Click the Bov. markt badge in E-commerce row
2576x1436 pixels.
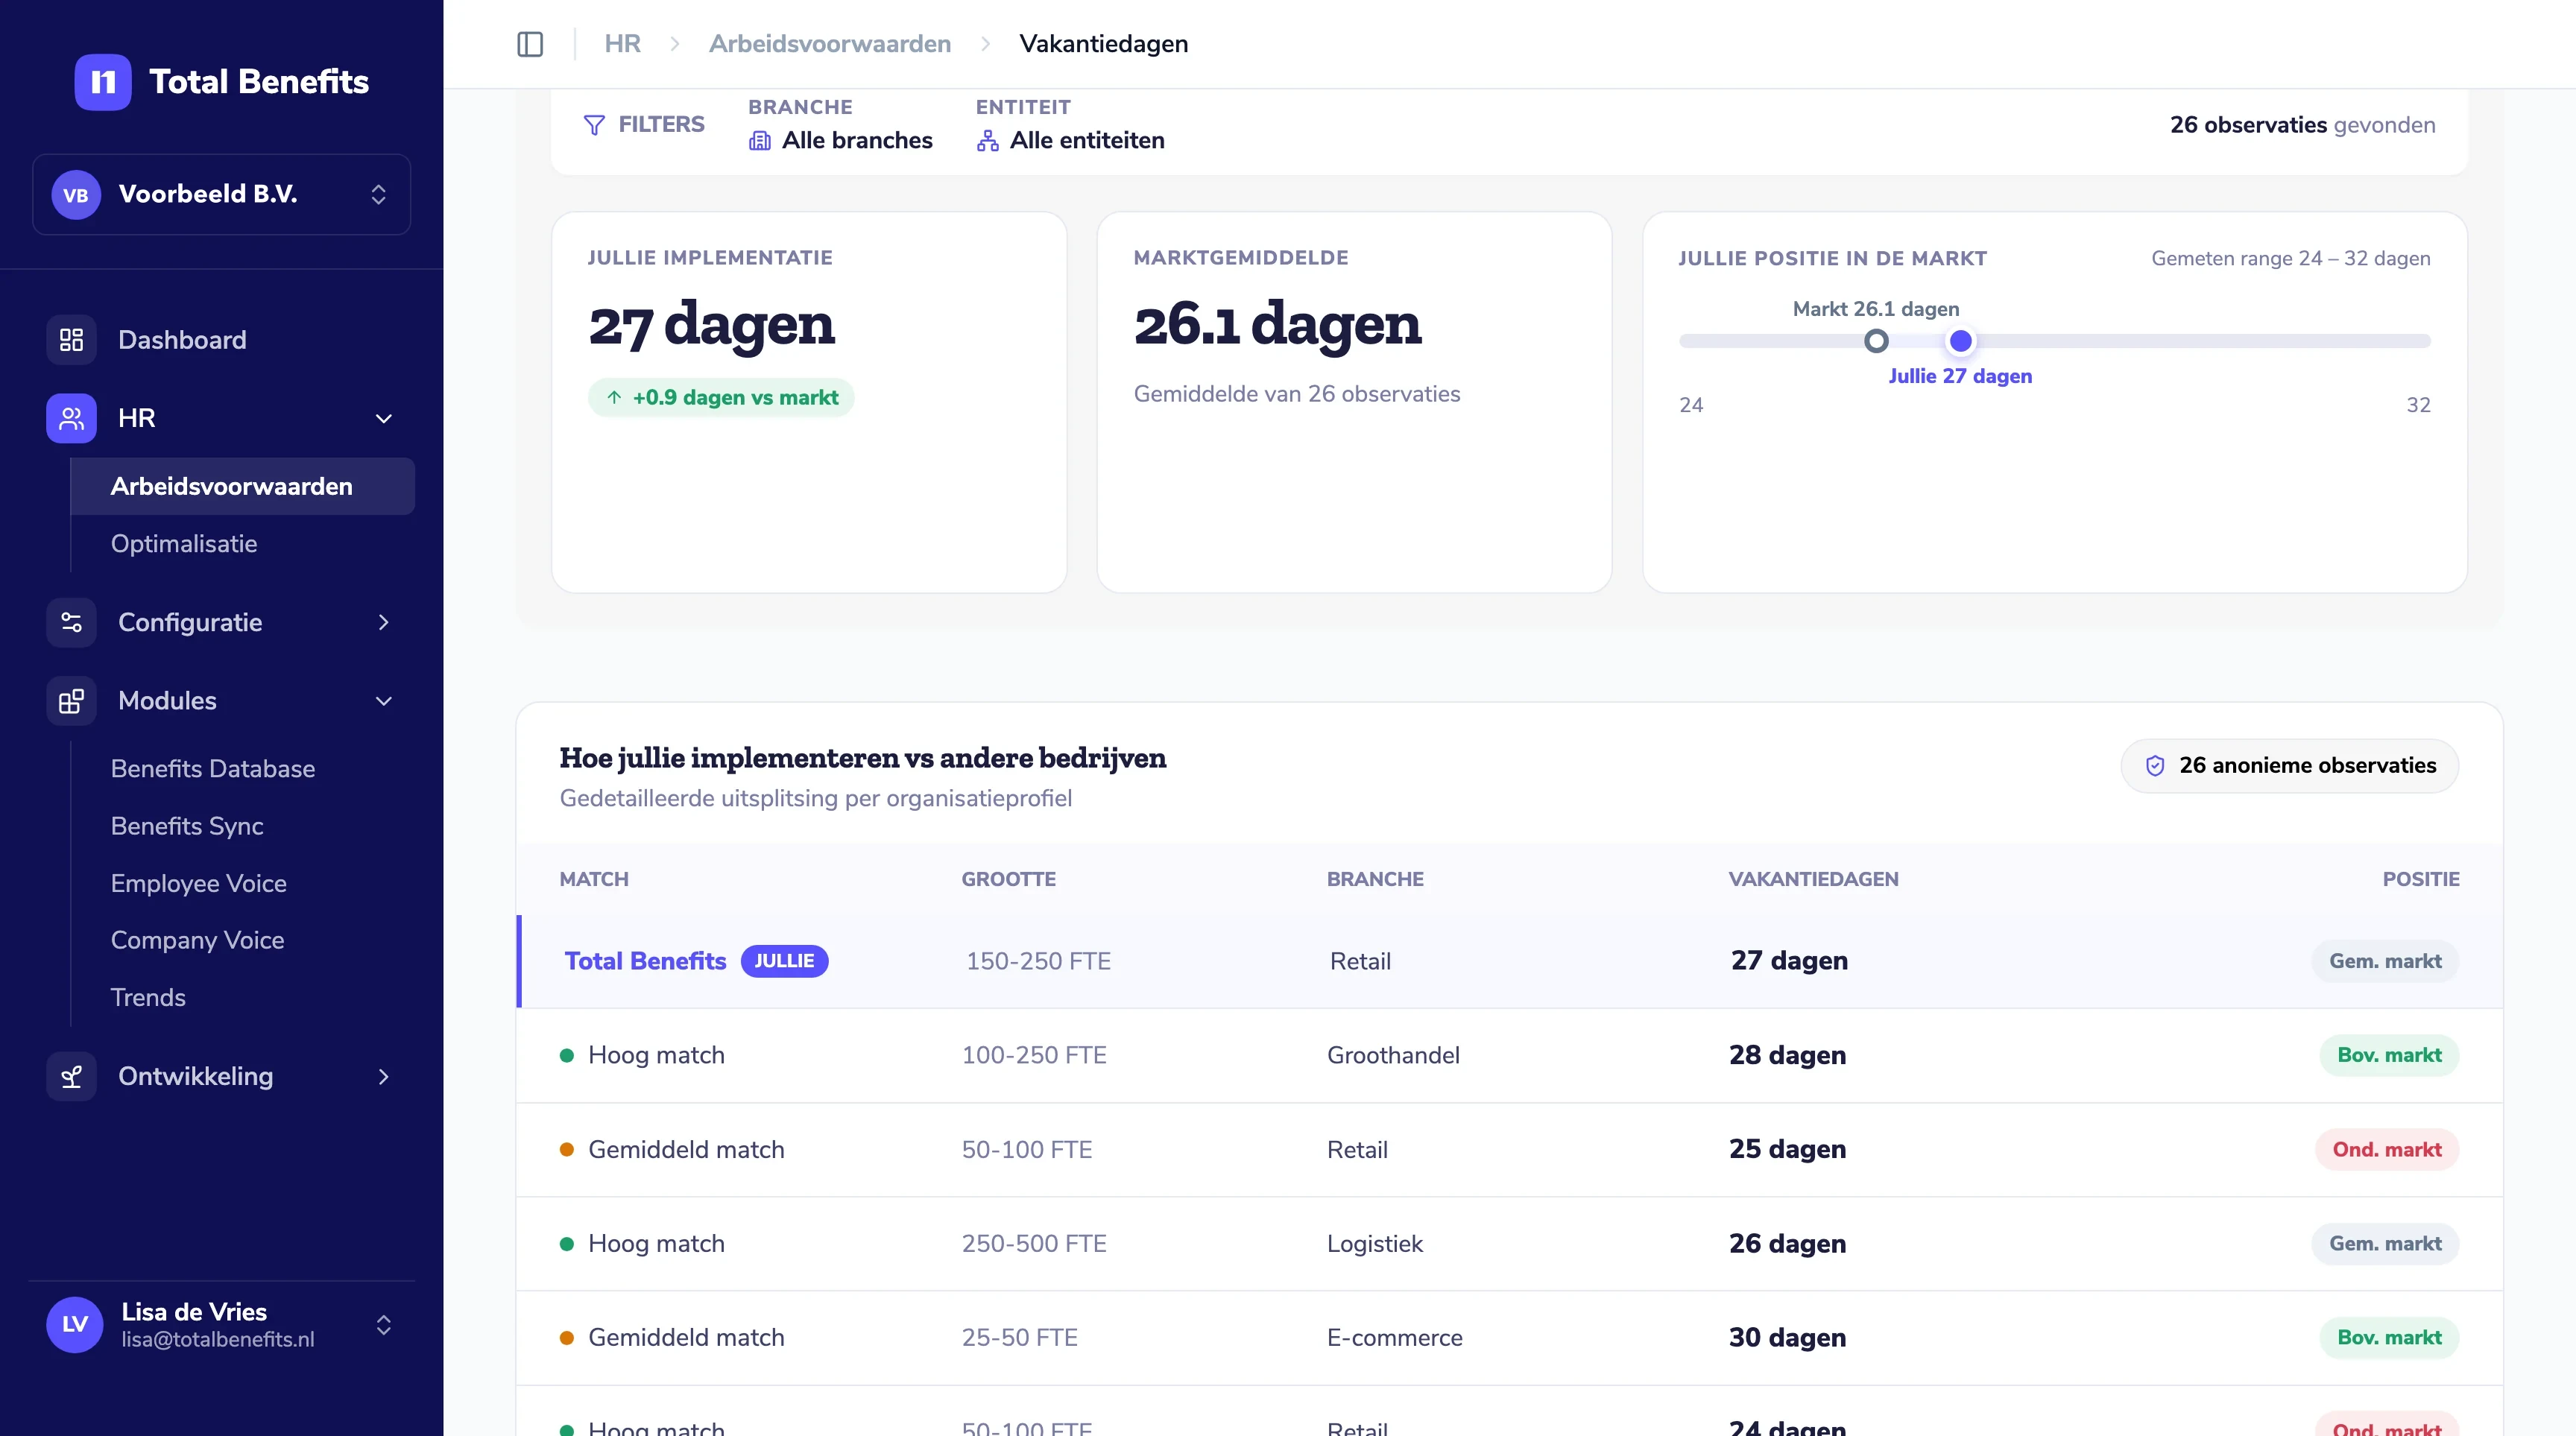tap(2389, 1338)
